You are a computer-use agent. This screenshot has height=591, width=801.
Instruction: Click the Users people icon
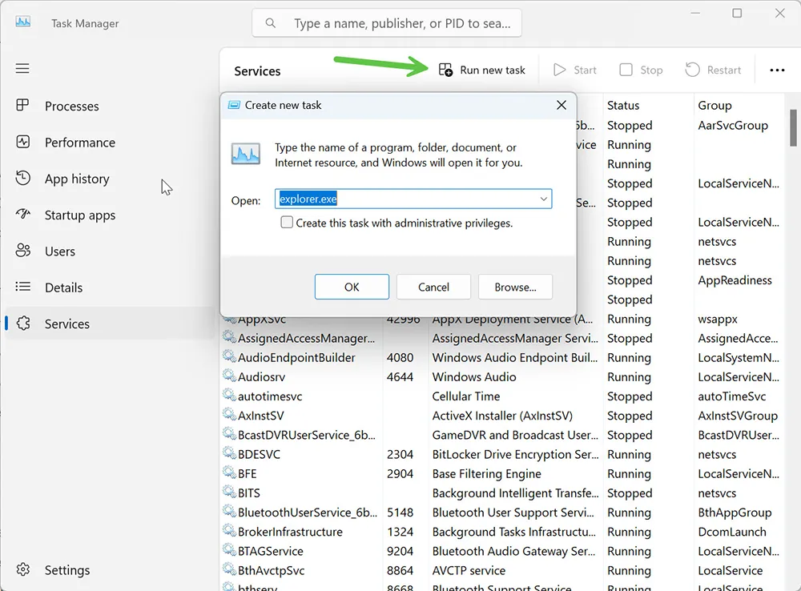22,251
